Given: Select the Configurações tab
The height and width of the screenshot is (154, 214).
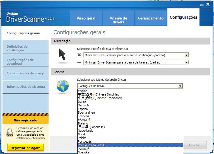Looking at the screenshot, I should (183, 17).
